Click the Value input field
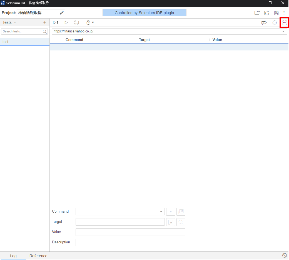 click(x=130, y=232)
